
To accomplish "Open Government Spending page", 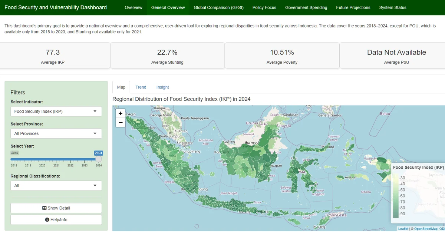I will [x=306, y=7].
